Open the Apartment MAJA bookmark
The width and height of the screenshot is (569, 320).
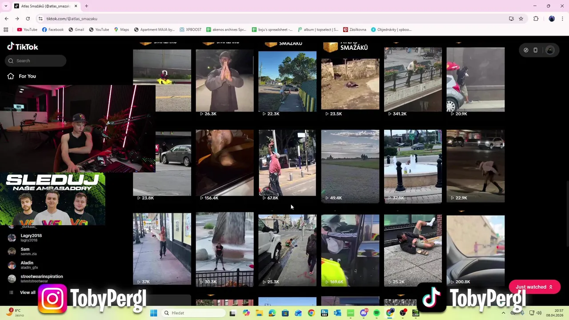(x=154, y=30)
